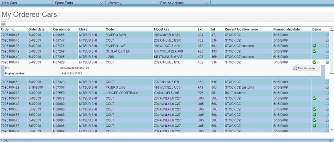Open the New Cars menu
The image size is (334, 142).
click(26, 3)
